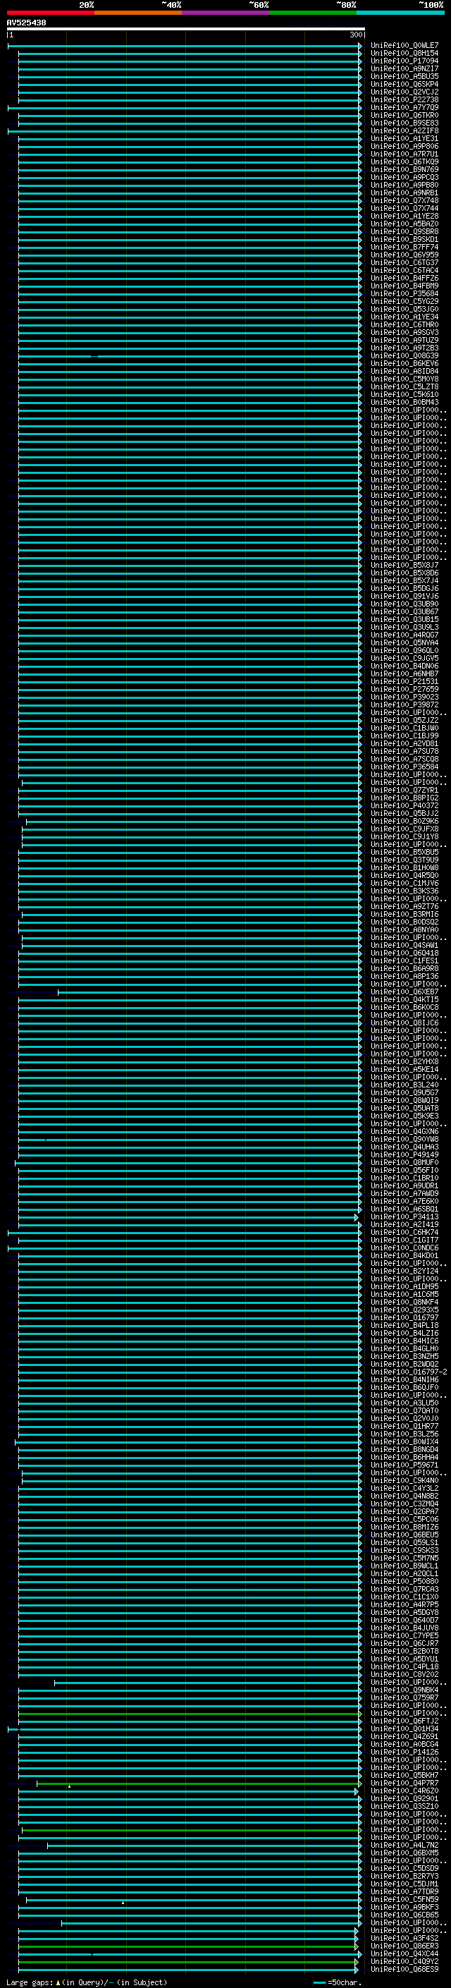Select the UniRef100_B9N769 entry
The height and width of the screenshot is (1988, 451).
coord(404,170)
